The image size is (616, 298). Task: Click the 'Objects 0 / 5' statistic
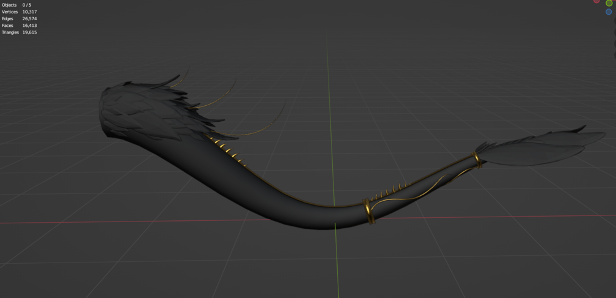[x=17, y=5]
